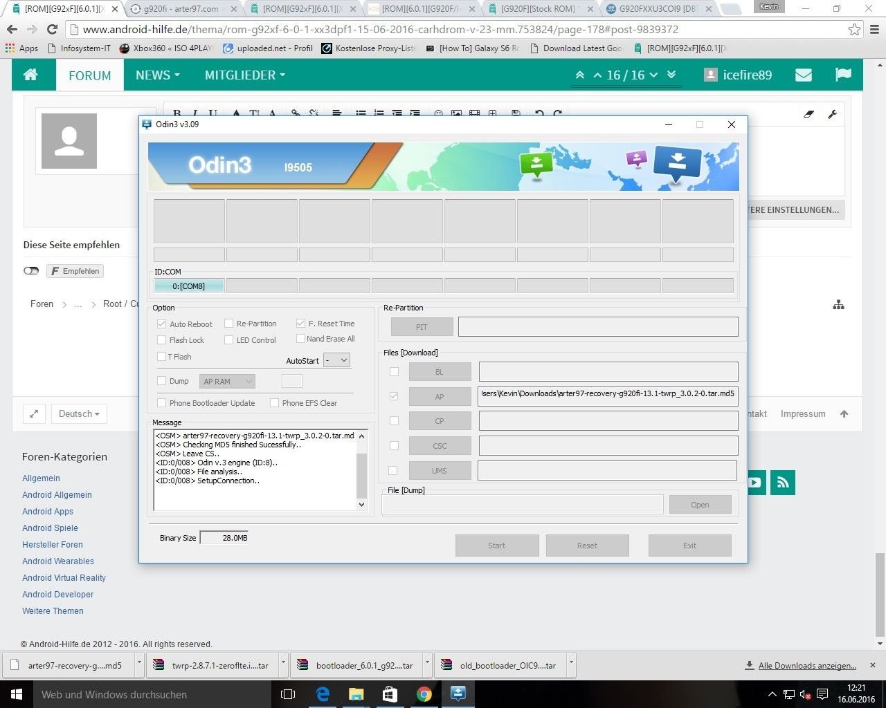Click the Reset button in Odin
The image size is (886, 708).
587,546
